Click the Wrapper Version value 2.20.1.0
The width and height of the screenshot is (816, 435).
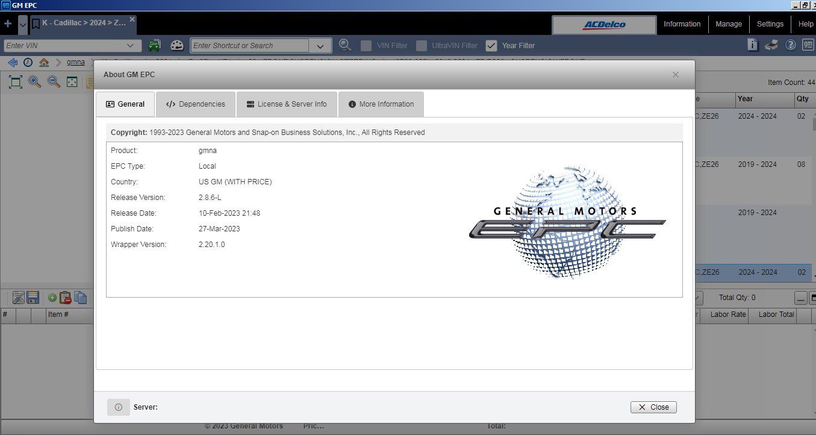click(212, 245)
